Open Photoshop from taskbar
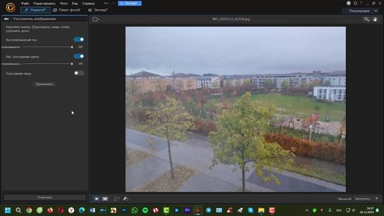The image size is (384, 216). click(x=124, y=211)
